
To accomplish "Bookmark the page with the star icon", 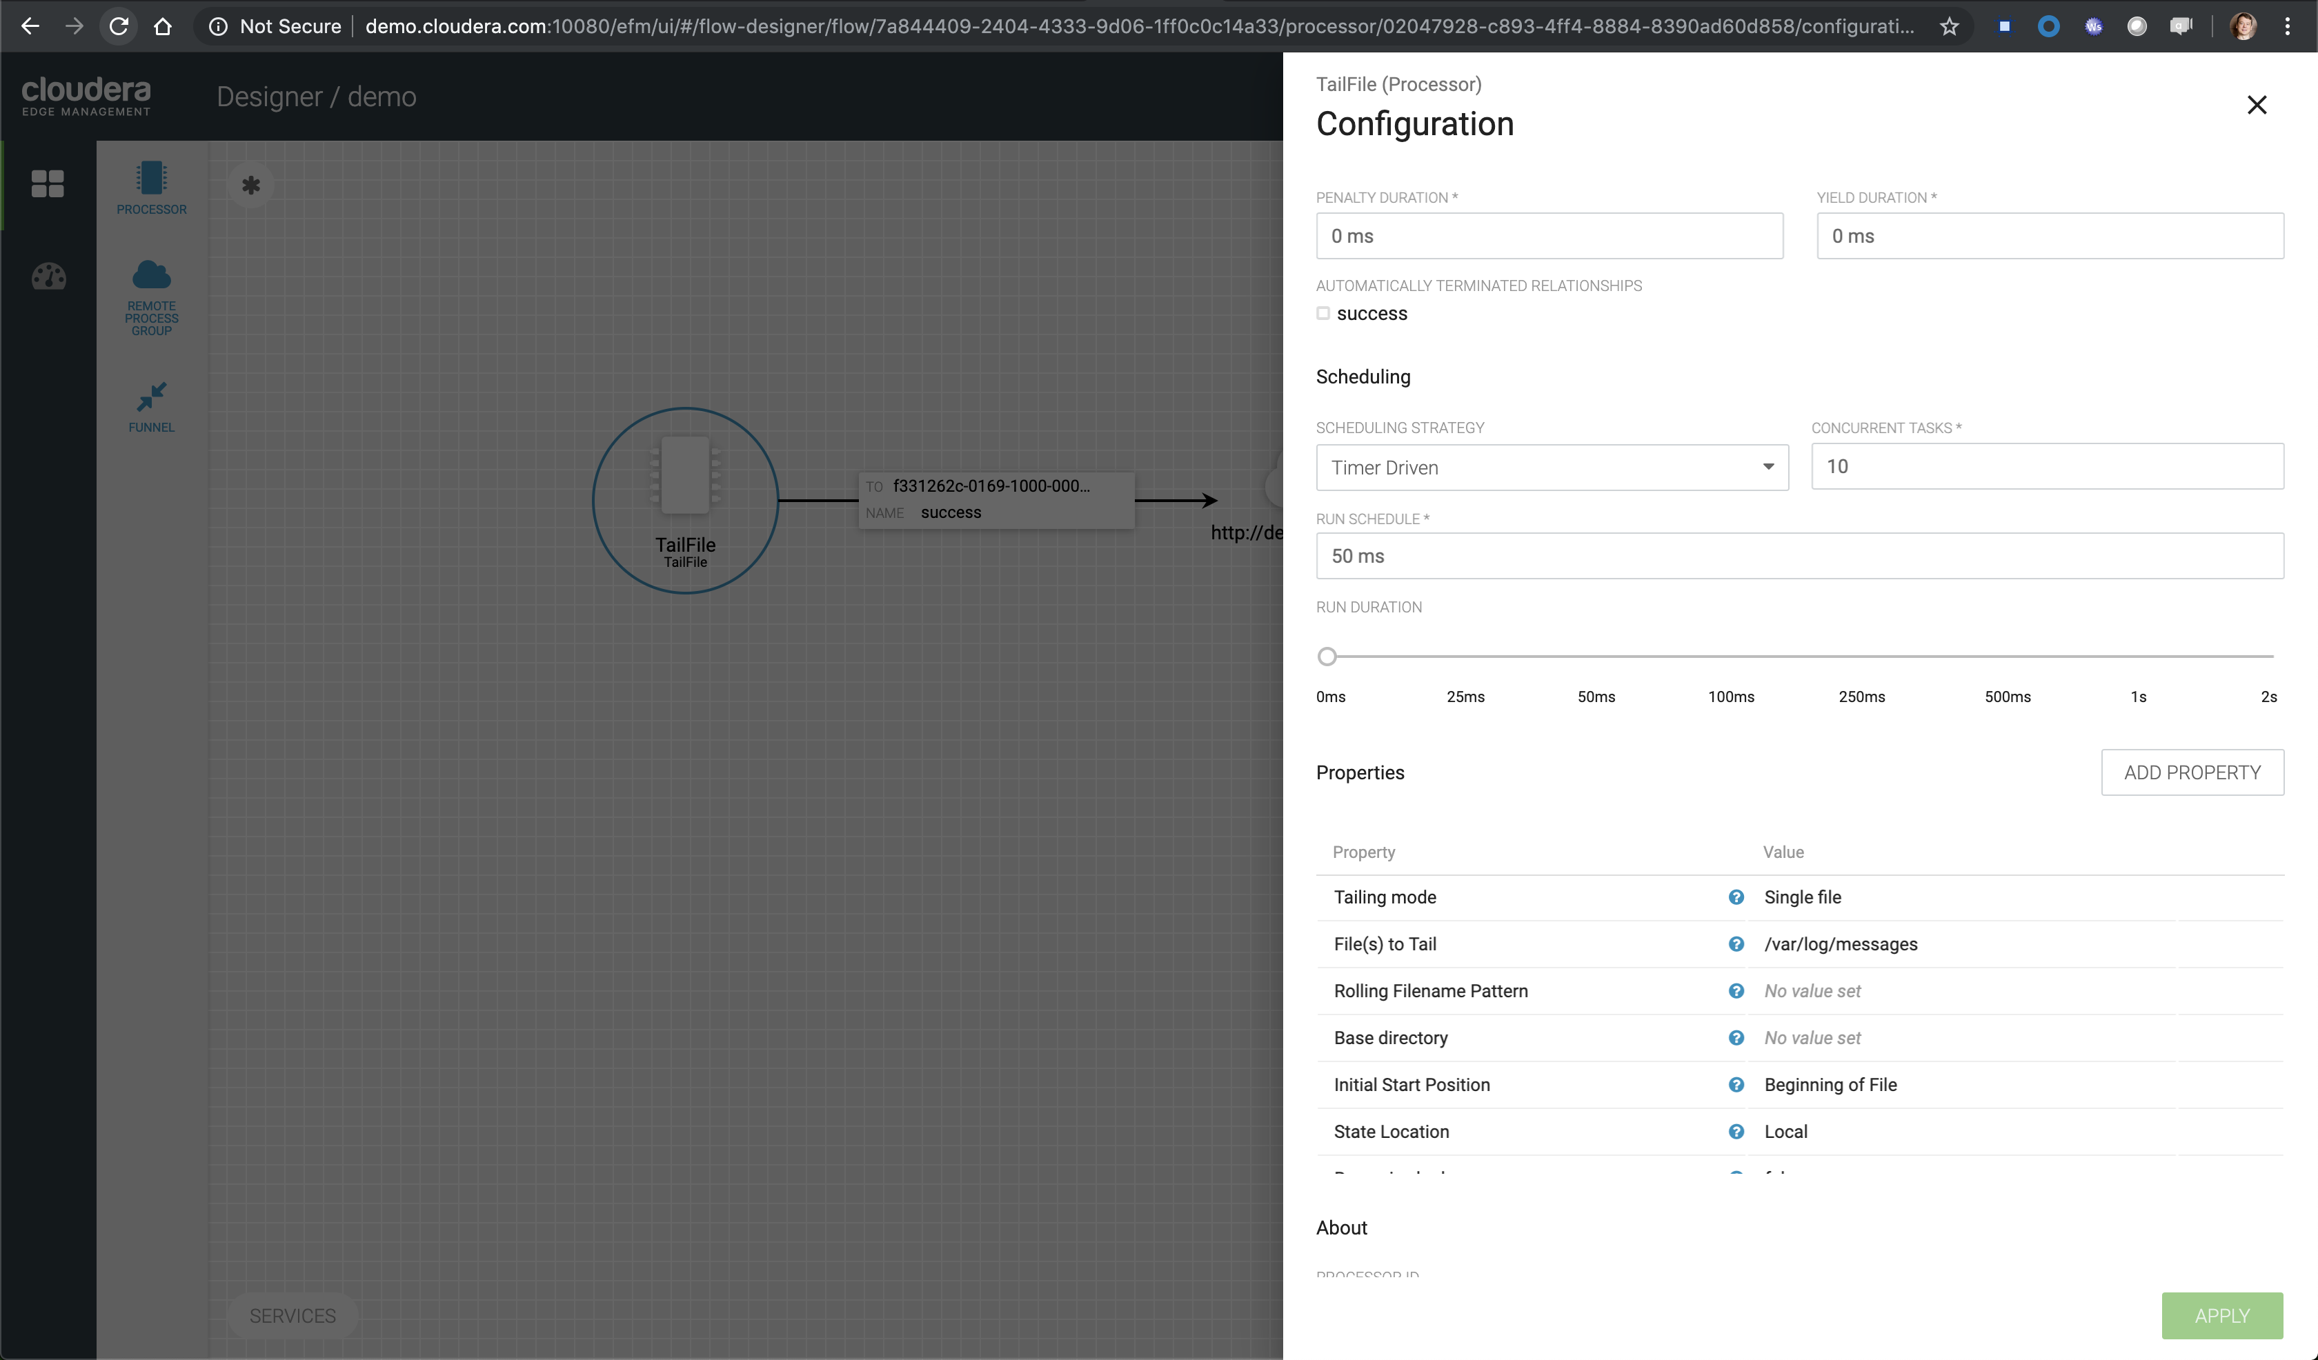I will click(1949, 27).
